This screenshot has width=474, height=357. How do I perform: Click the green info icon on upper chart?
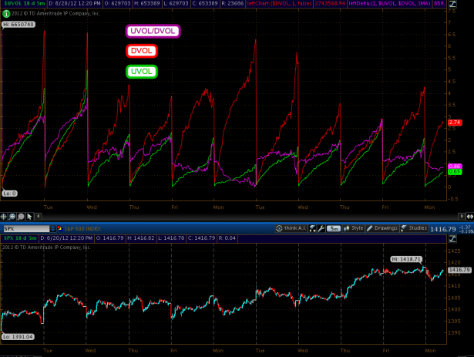click(x=5, y=14)
